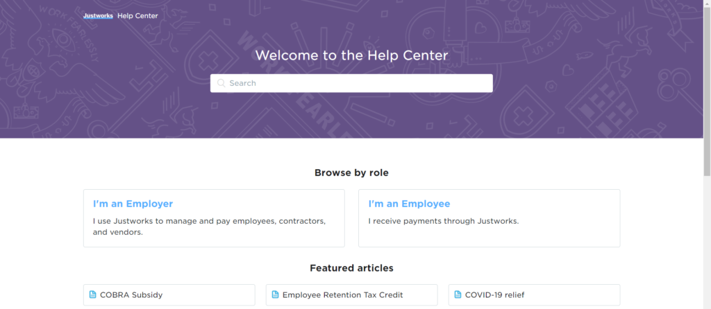The width and height of the screenshot is (711, 309).
Task: Open the I'm an Employee link
Action: pos(409,204)
